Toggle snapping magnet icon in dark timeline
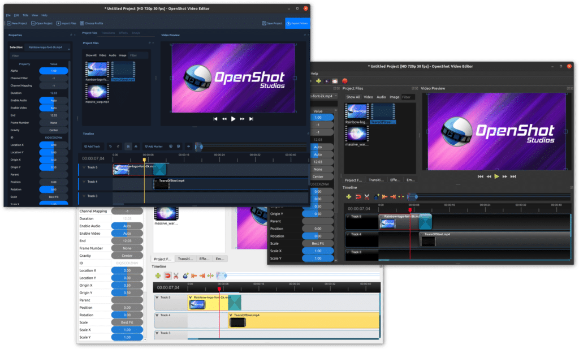The height and width of the screenshot is (349, 579). click(358, 197)
